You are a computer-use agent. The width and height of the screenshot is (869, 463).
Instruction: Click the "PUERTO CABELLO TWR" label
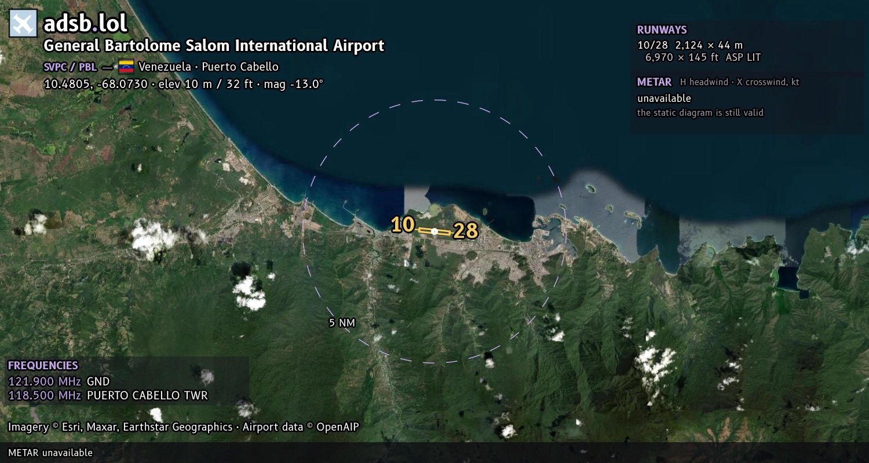coord(147,396)
